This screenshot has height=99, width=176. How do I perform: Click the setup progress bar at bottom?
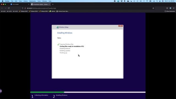[x=88, y=92]
